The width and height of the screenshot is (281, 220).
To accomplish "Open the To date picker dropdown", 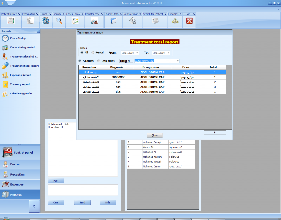I will (x=168, y=53).
